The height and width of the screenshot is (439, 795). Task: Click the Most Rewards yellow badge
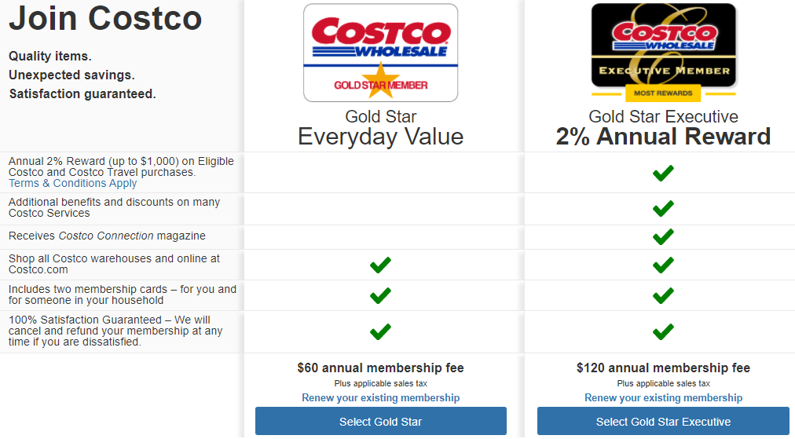tap(663, 93)
